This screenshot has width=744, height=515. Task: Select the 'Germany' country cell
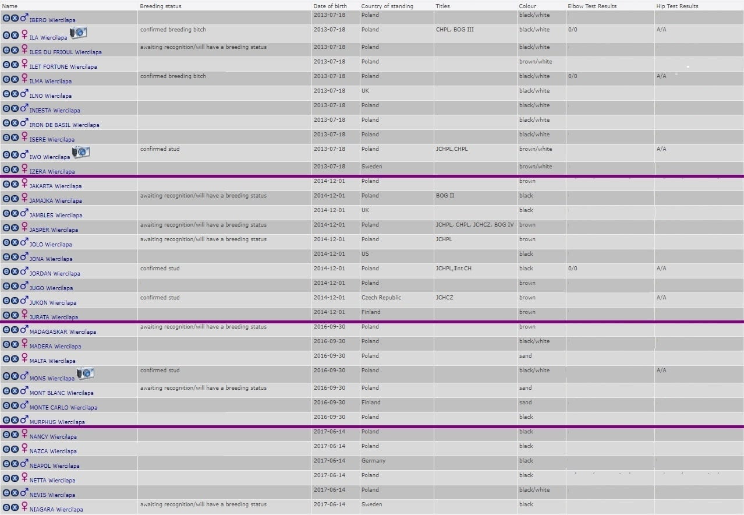pos(373,461)
